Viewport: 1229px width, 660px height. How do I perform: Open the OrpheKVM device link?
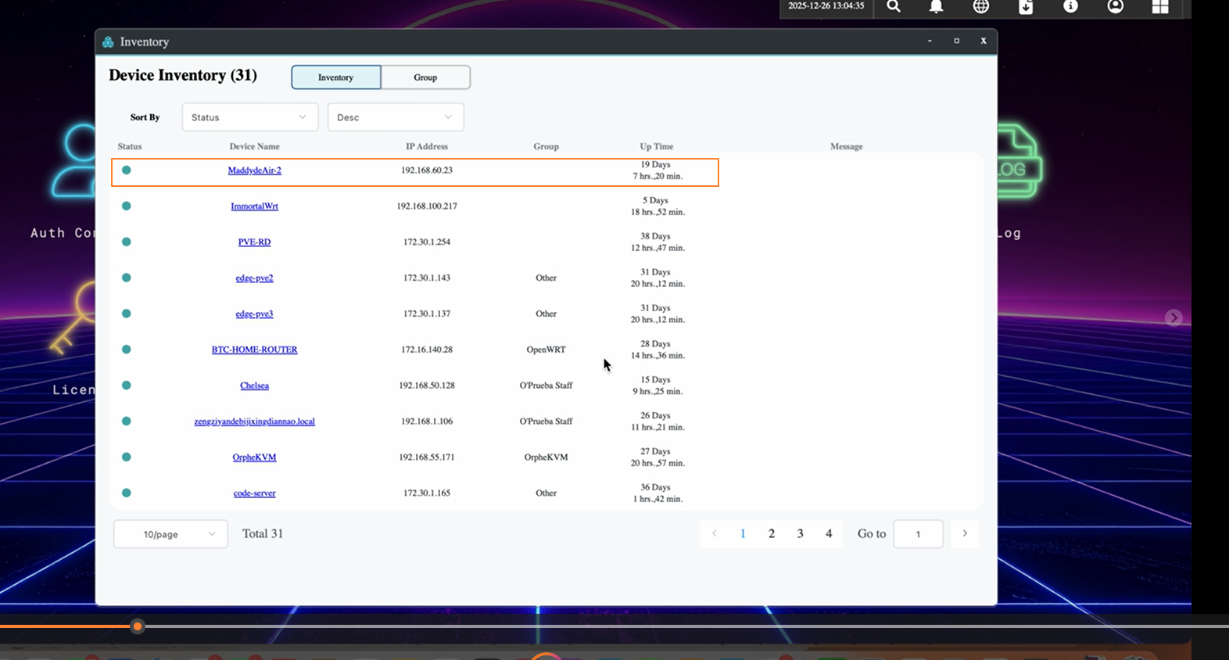[254, 457]
